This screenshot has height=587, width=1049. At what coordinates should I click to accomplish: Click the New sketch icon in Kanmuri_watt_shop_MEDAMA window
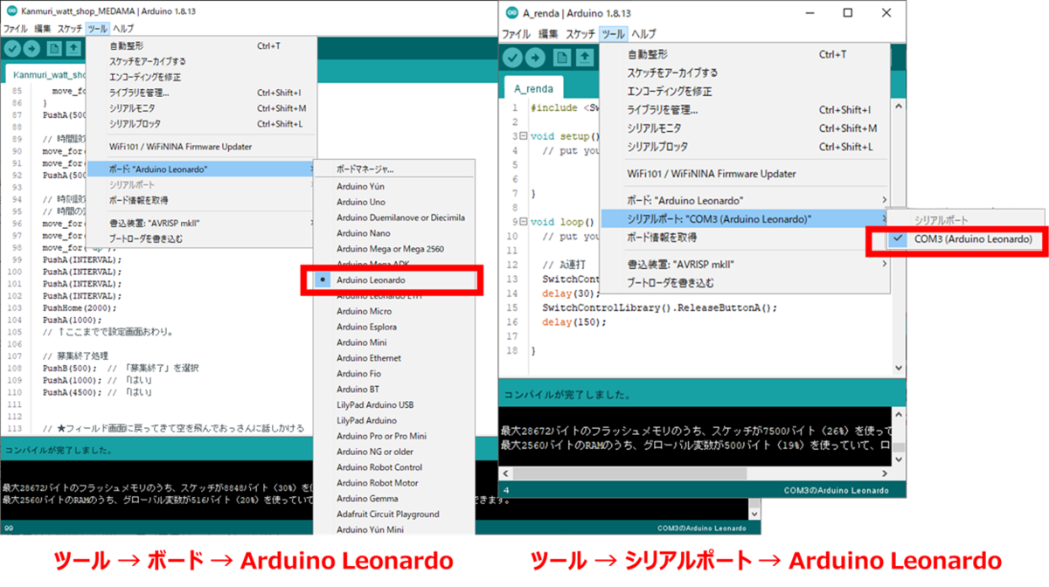click(54, 48)
